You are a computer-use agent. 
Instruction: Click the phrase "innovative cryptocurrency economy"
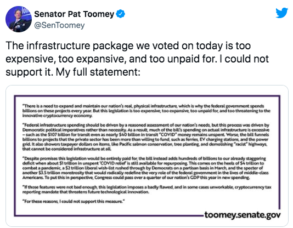click(x=58, y=116)
